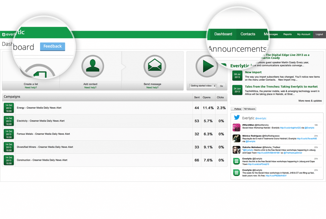Open the Reports menu tab
This screenshot has width=326, height=219.
click(x=287, y=34)
